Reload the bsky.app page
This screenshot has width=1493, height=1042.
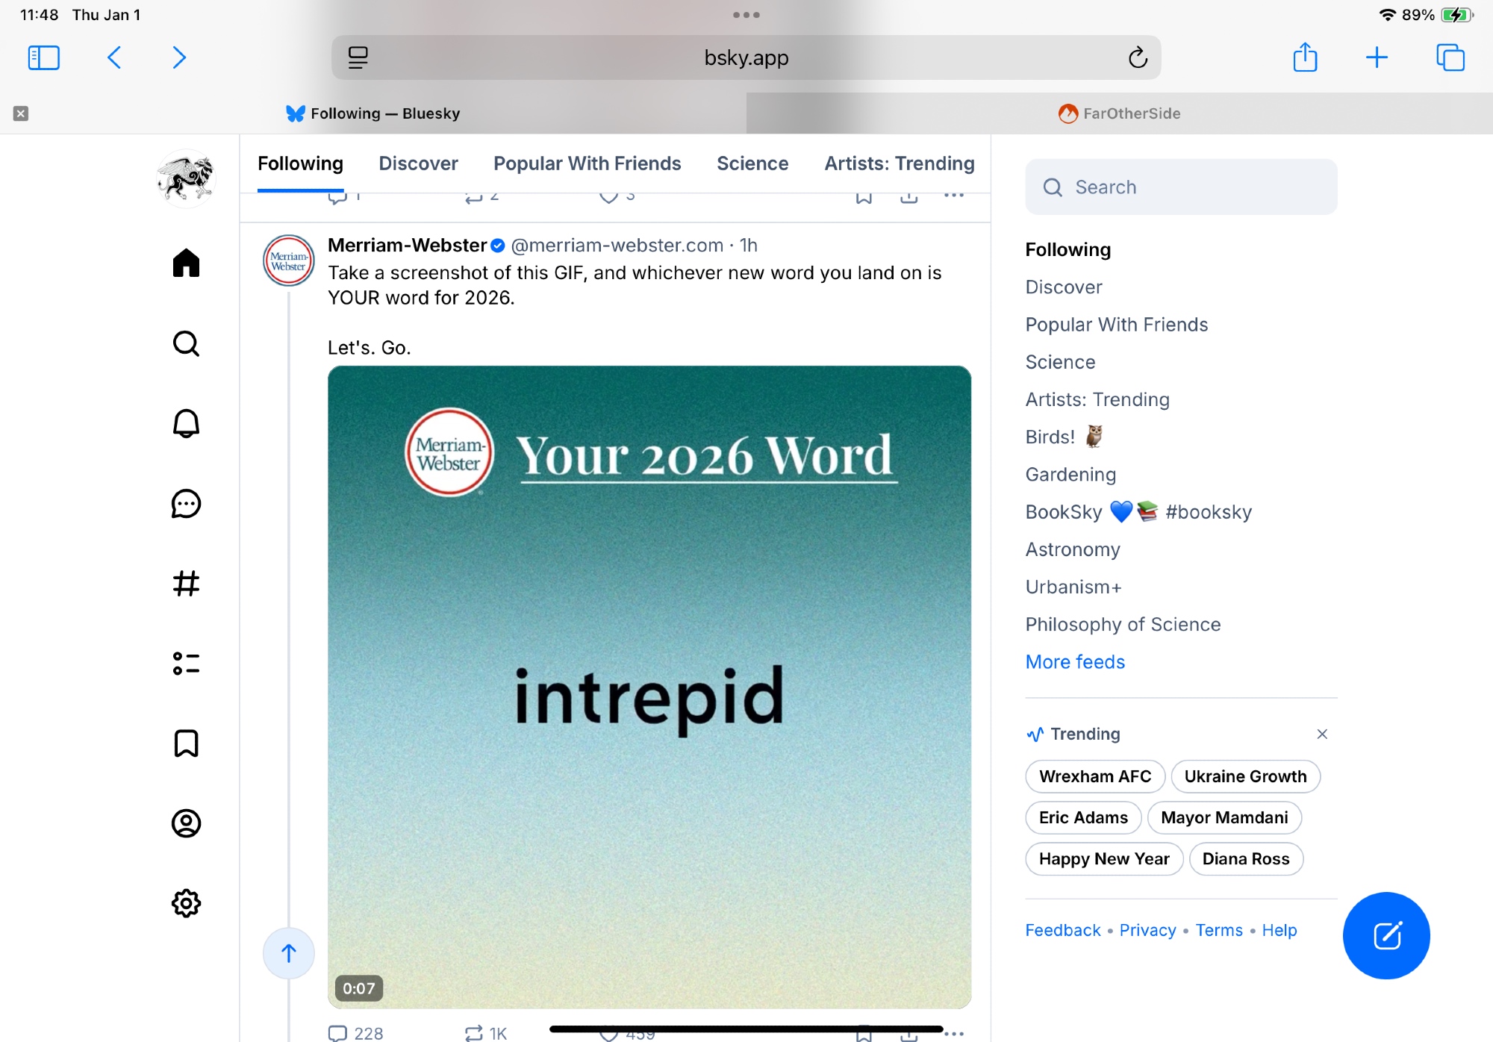coord(1137,57)
